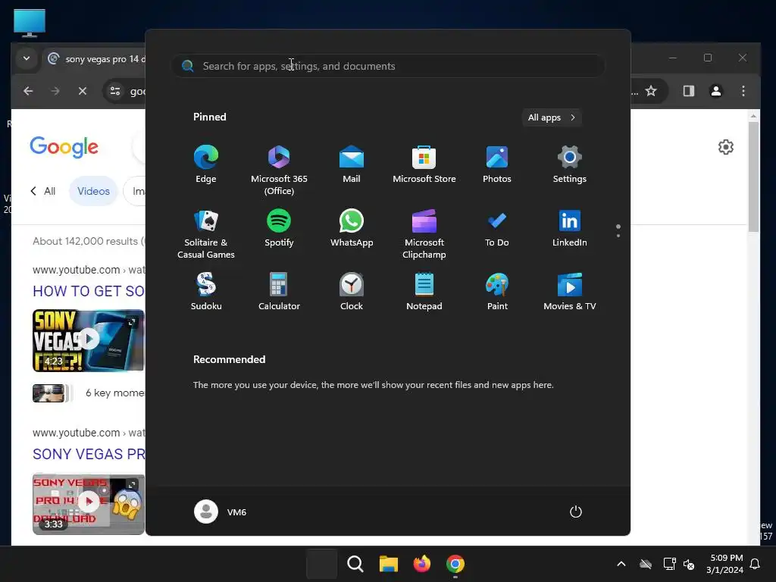776x582 pixels.
Task: Open the Calculator app
Action: (x=279, y=292)
